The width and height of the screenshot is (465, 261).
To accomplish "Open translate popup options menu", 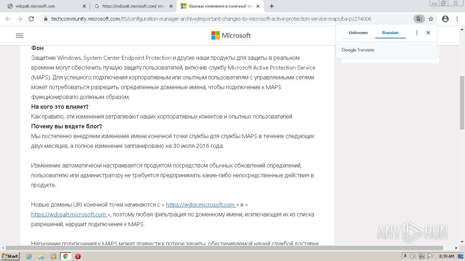I will point(417,33).
